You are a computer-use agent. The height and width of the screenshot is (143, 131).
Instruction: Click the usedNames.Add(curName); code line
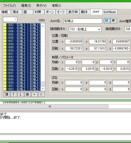(24, 102)
